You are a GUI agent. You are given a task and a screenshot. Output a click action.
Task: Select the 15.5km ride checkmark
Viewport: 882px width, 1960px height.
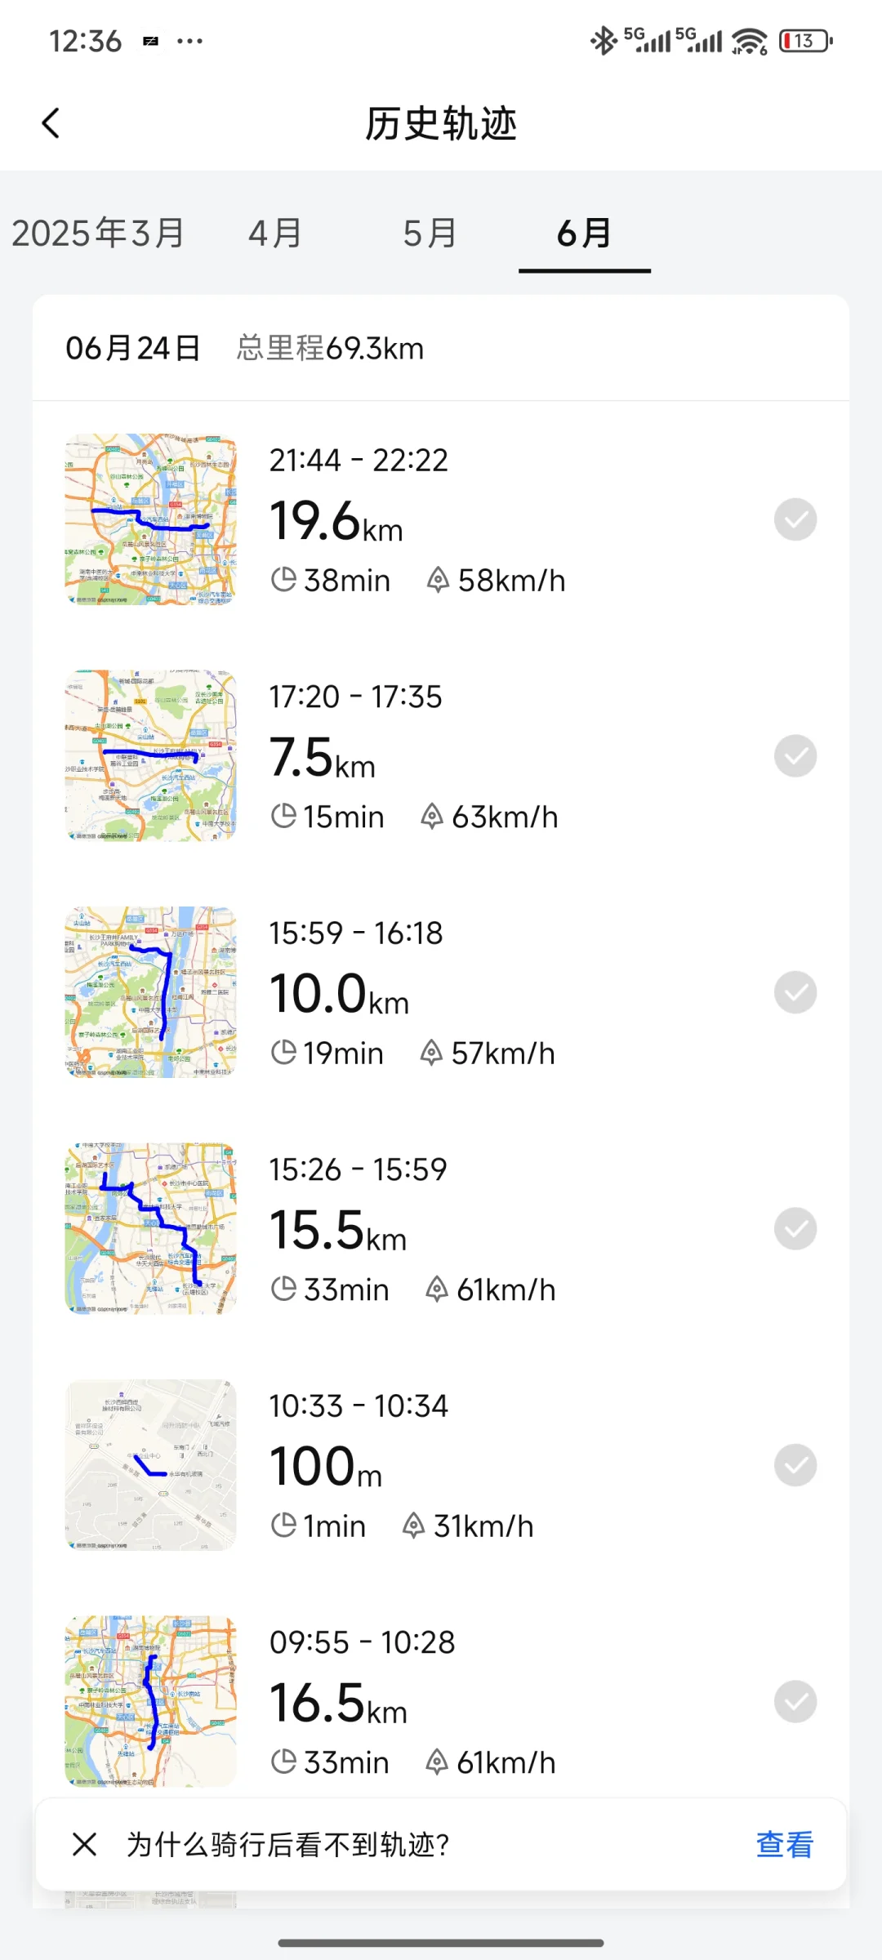(x=795, y=1228)
